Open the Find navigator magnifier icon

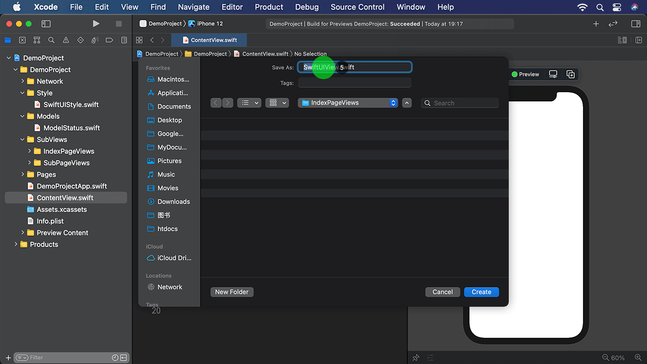(x=51, y=40)
